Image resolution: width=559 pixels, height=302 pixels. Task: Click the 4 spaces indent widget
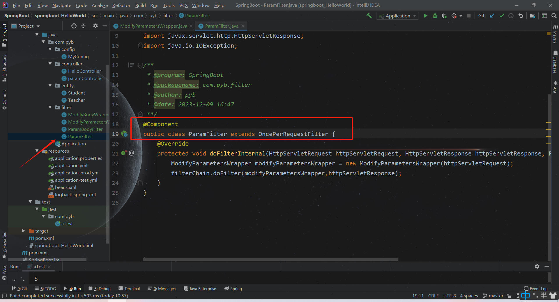pos(469,296)
